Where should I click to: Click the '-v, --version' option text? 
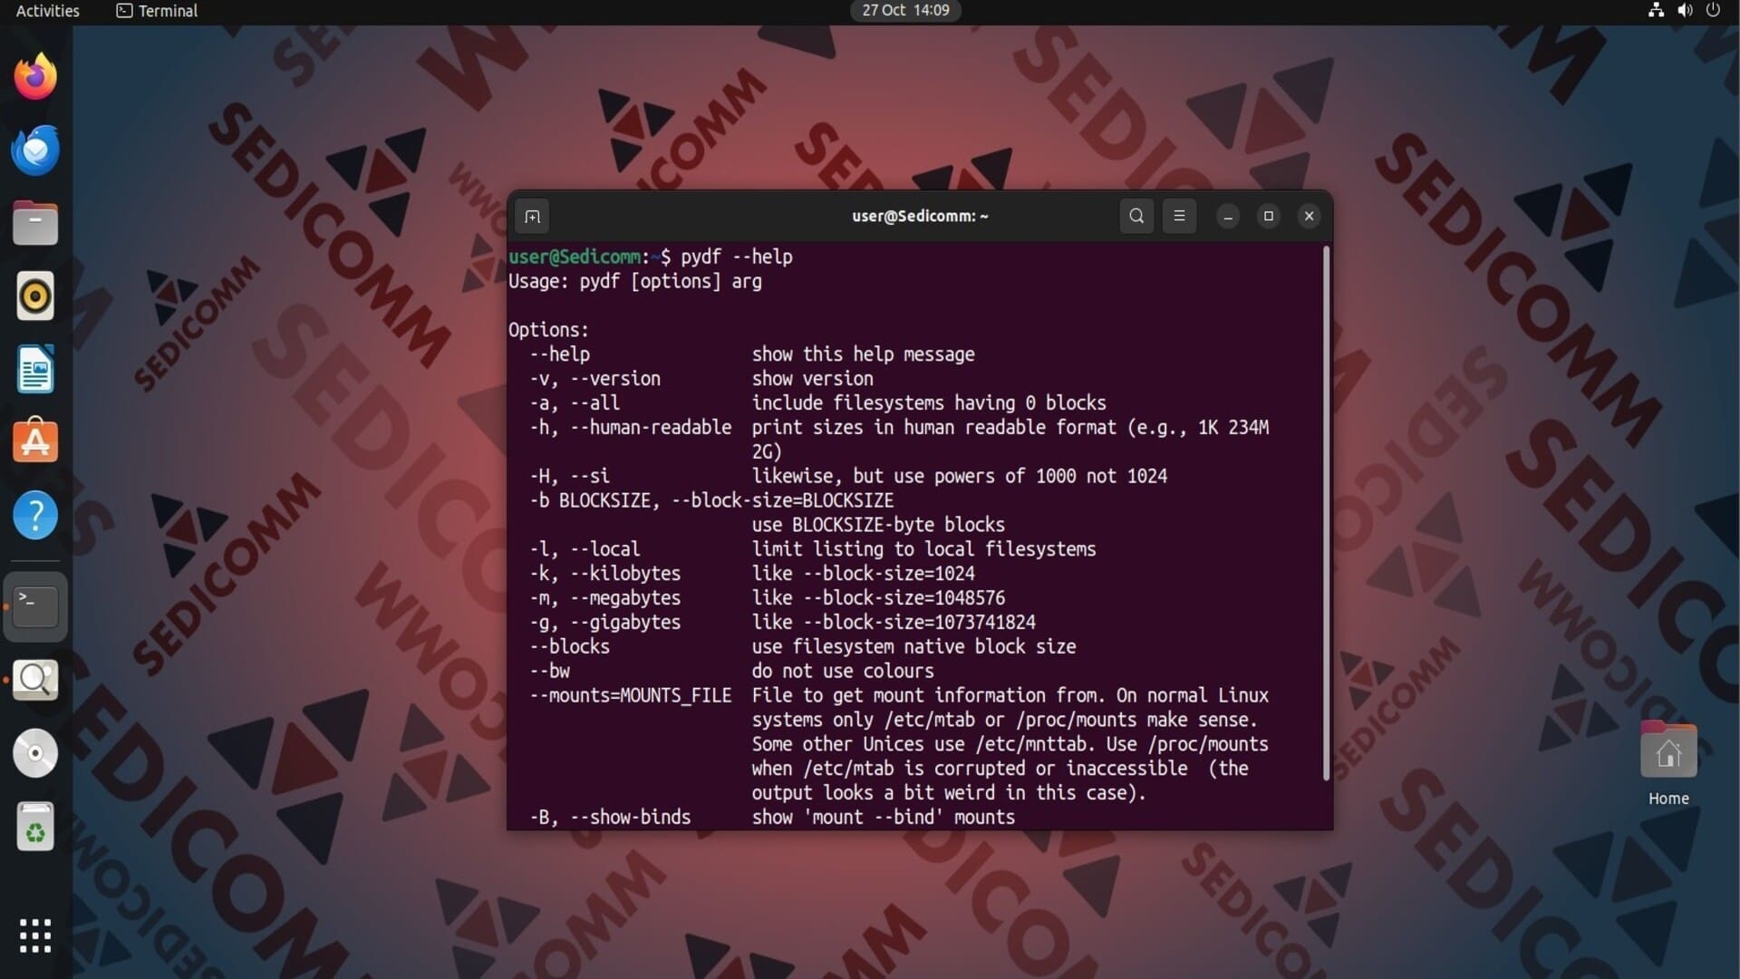[x=595, y=378]
